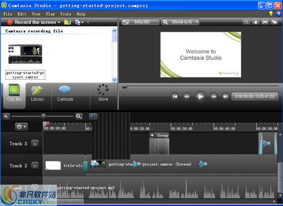Screen dimensions: 283x206
Task: Click the clip bin scroll down arrow
Action: tap(114, 80)
